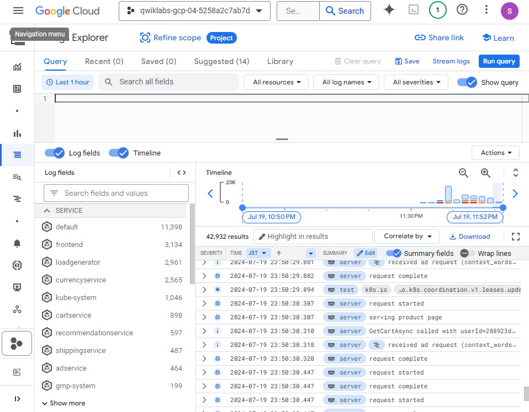The width and height of the screenshot is (529, 412).
Task: Move timeline forward with right arrow
Action: 515,194
